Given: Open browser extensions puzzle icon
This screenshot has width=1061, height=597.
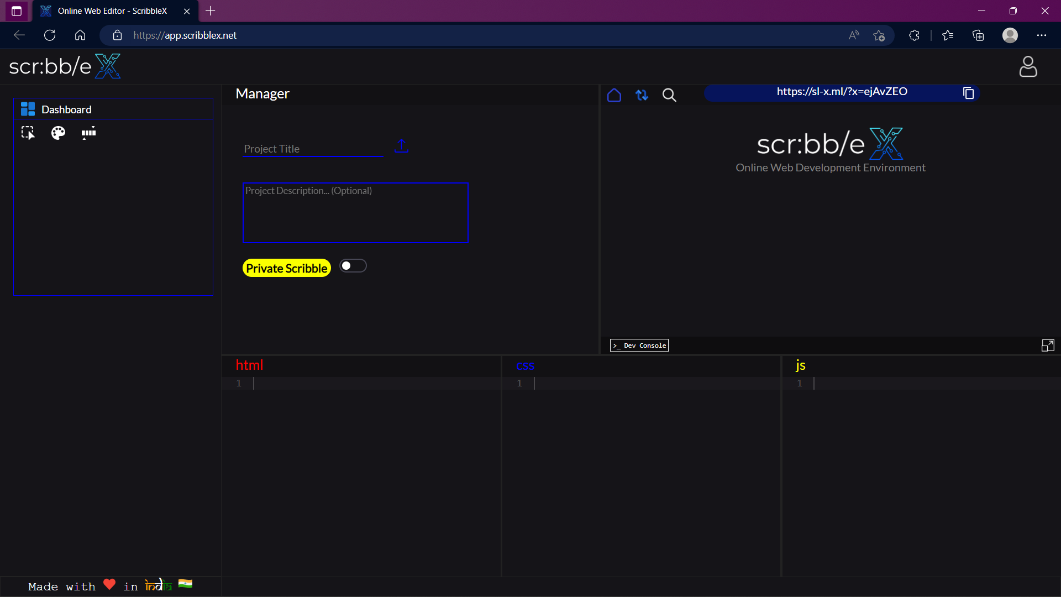Looking at the screenshot, I should click(914, 35).
